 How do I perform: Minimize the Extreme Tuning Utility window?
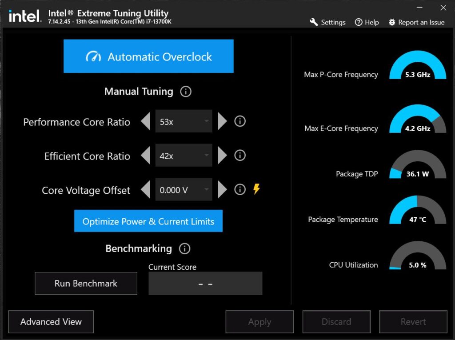pos(419,7)
